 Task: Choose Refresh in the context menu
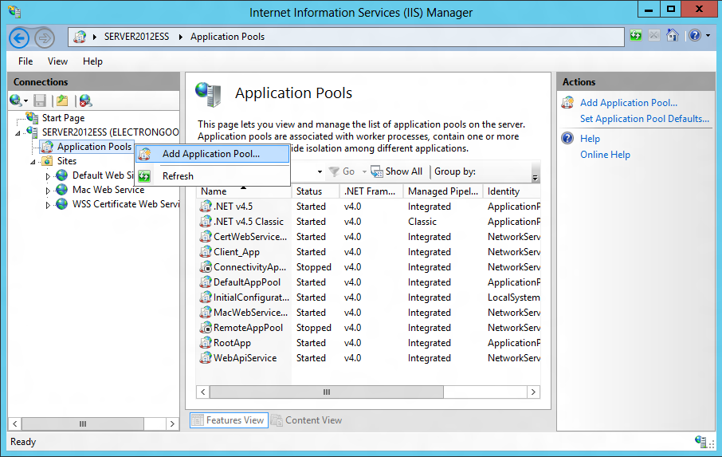[213, 176]
